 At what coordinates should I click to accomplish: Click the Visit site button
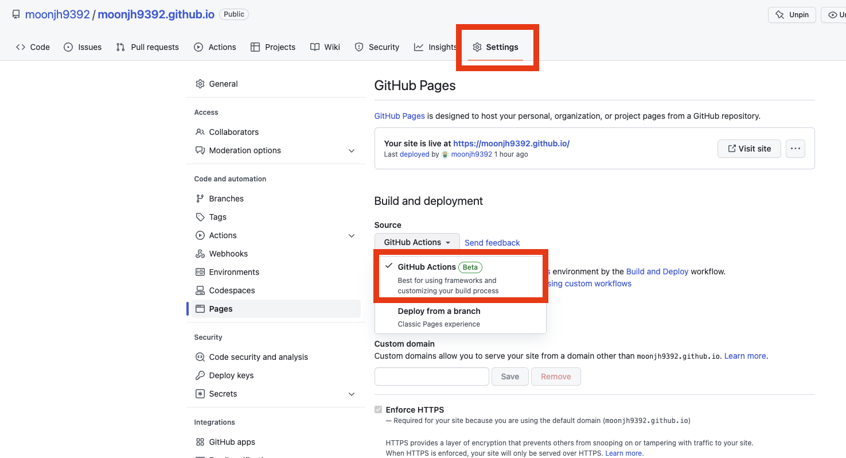749,149
